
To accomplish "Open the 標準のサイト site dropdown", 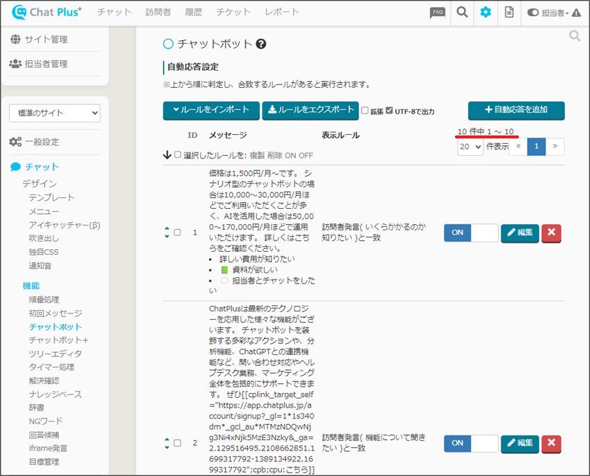I will [55, 113].
